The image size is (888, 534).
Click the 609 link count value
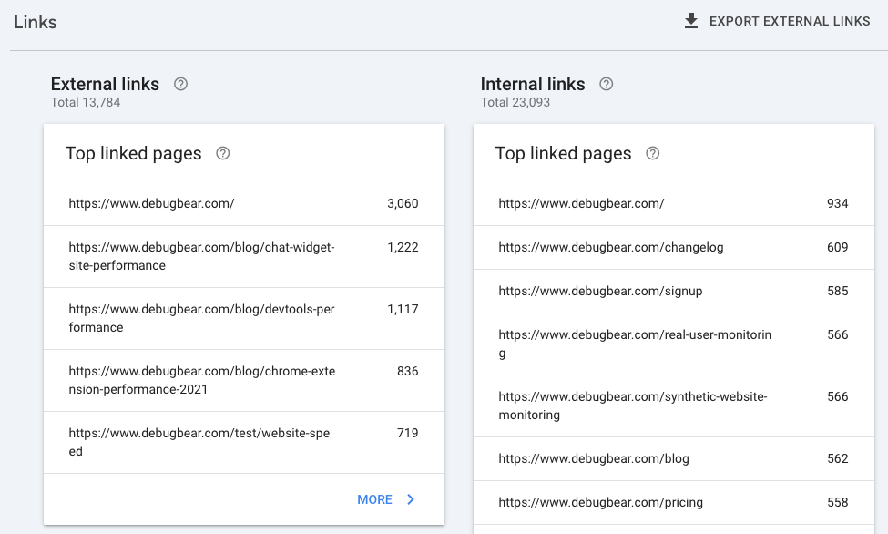pos(838,247)
